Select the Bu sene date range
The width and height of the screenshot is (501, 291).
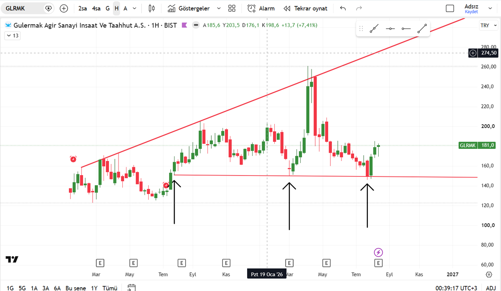[76, 288]
